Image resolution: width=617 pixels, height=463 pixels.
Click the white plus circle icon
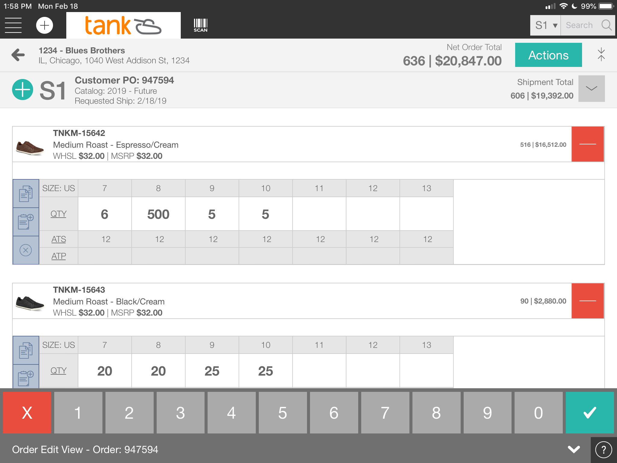(x=45, y=25)
